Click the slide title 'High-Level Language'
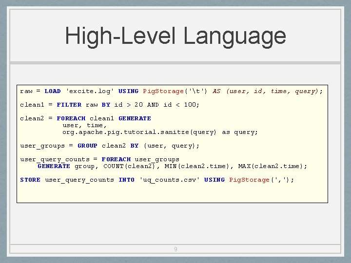351x263 pixels. click(175, 37)
